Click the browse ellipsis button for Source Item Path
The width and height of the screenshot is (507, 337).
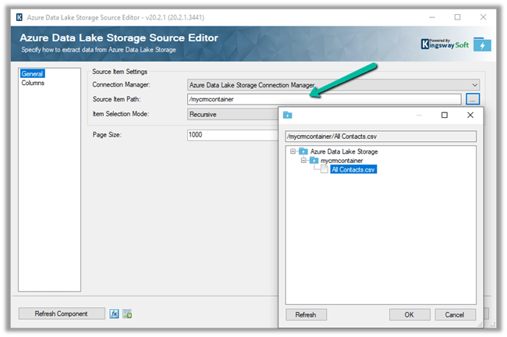(473, 99)
